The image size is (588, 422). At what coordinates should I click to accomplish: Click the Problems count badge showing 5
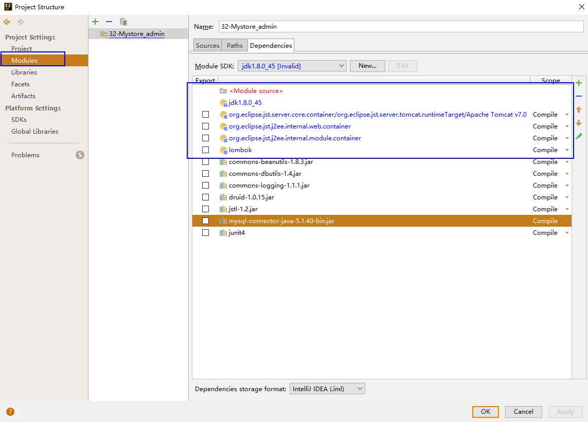[x=80, y=155]
